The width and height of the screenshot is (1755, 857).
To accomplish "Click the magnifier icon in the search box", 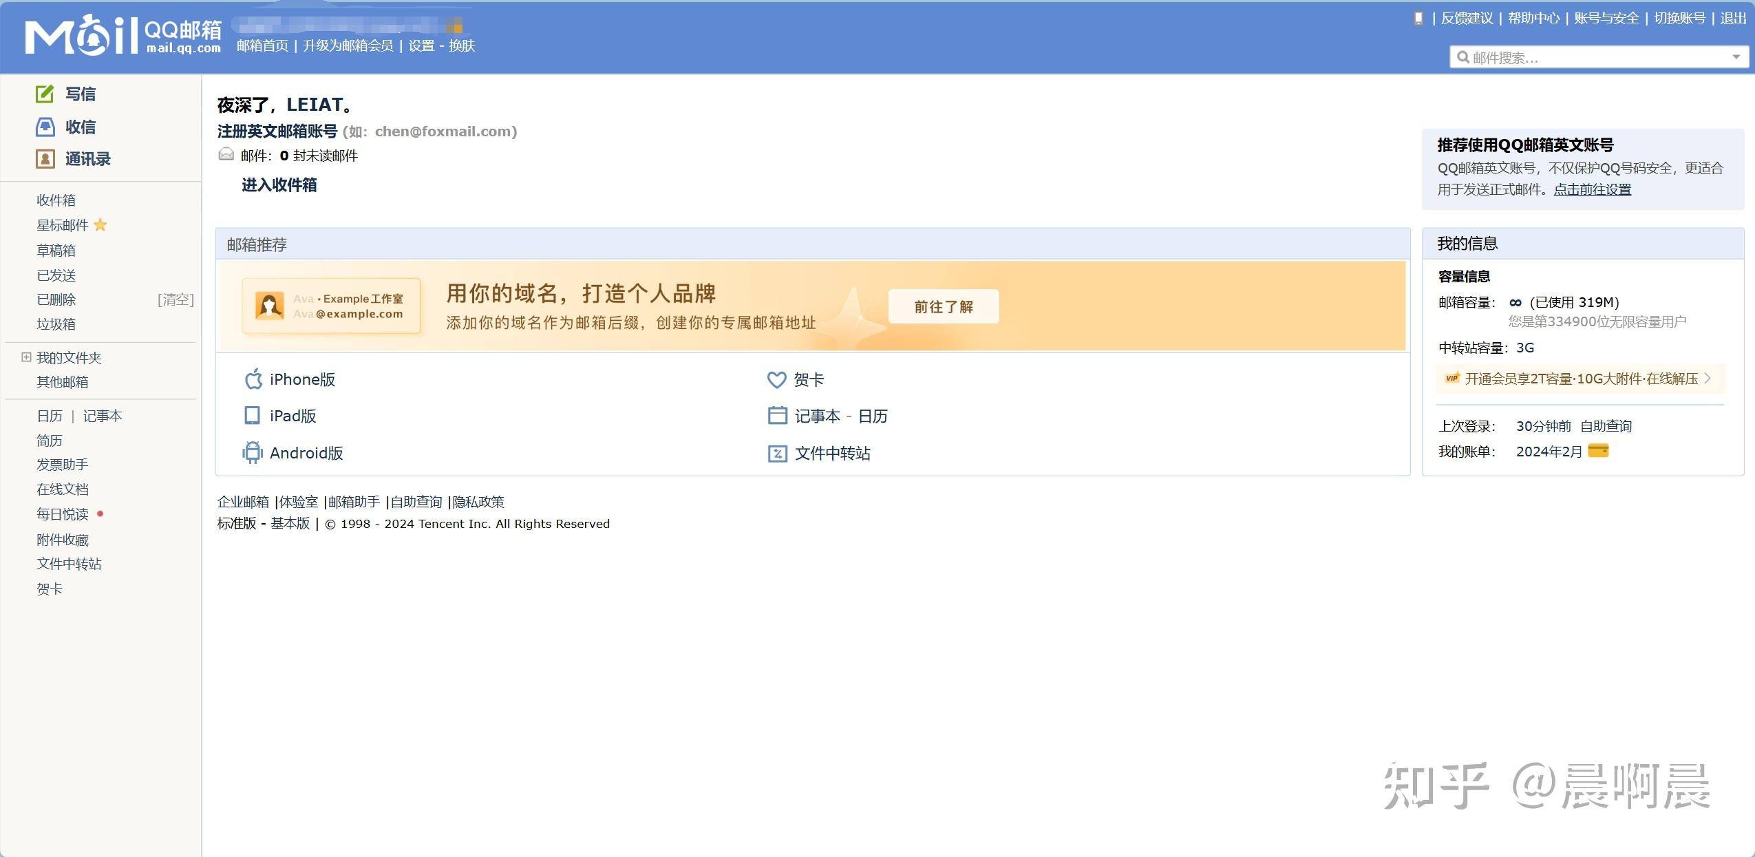I will (x=1463, y=57).
